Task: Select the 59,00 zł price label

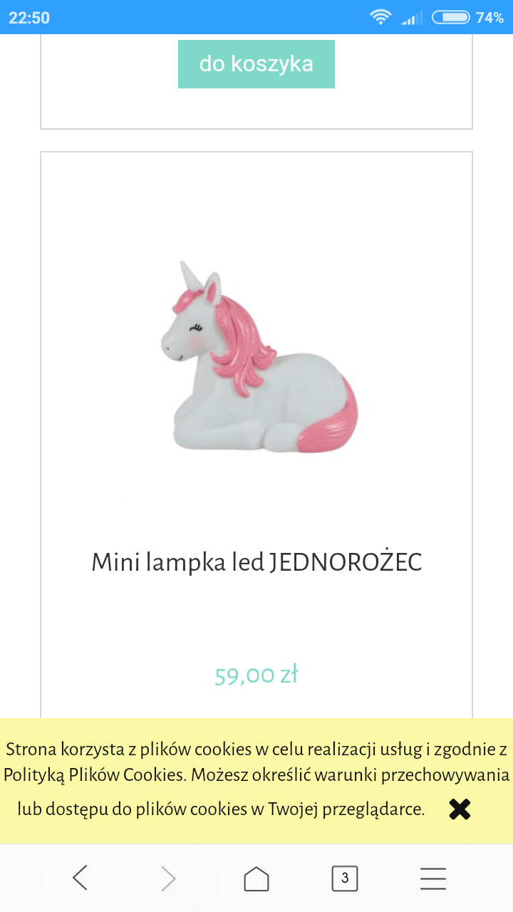Action: click(x=256, y=674)
